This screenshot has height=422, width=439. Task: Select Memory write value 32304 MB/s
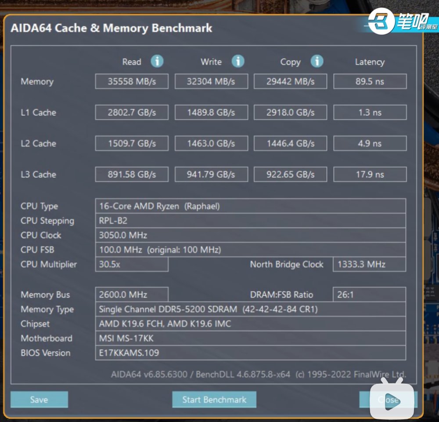[x=212, y=81]
